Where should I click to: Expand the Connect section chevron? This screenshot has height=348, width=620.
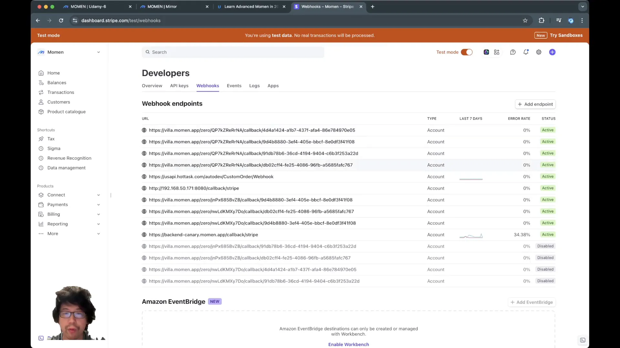[x=98, y=195]
